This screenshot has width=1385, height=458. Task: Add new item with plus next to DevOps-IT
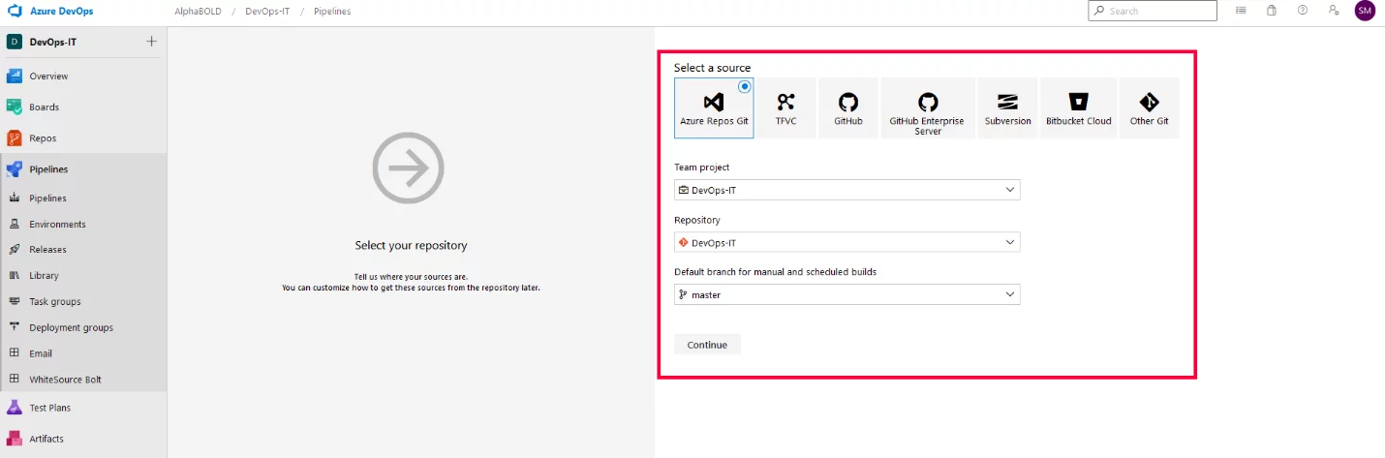point(150,42)
